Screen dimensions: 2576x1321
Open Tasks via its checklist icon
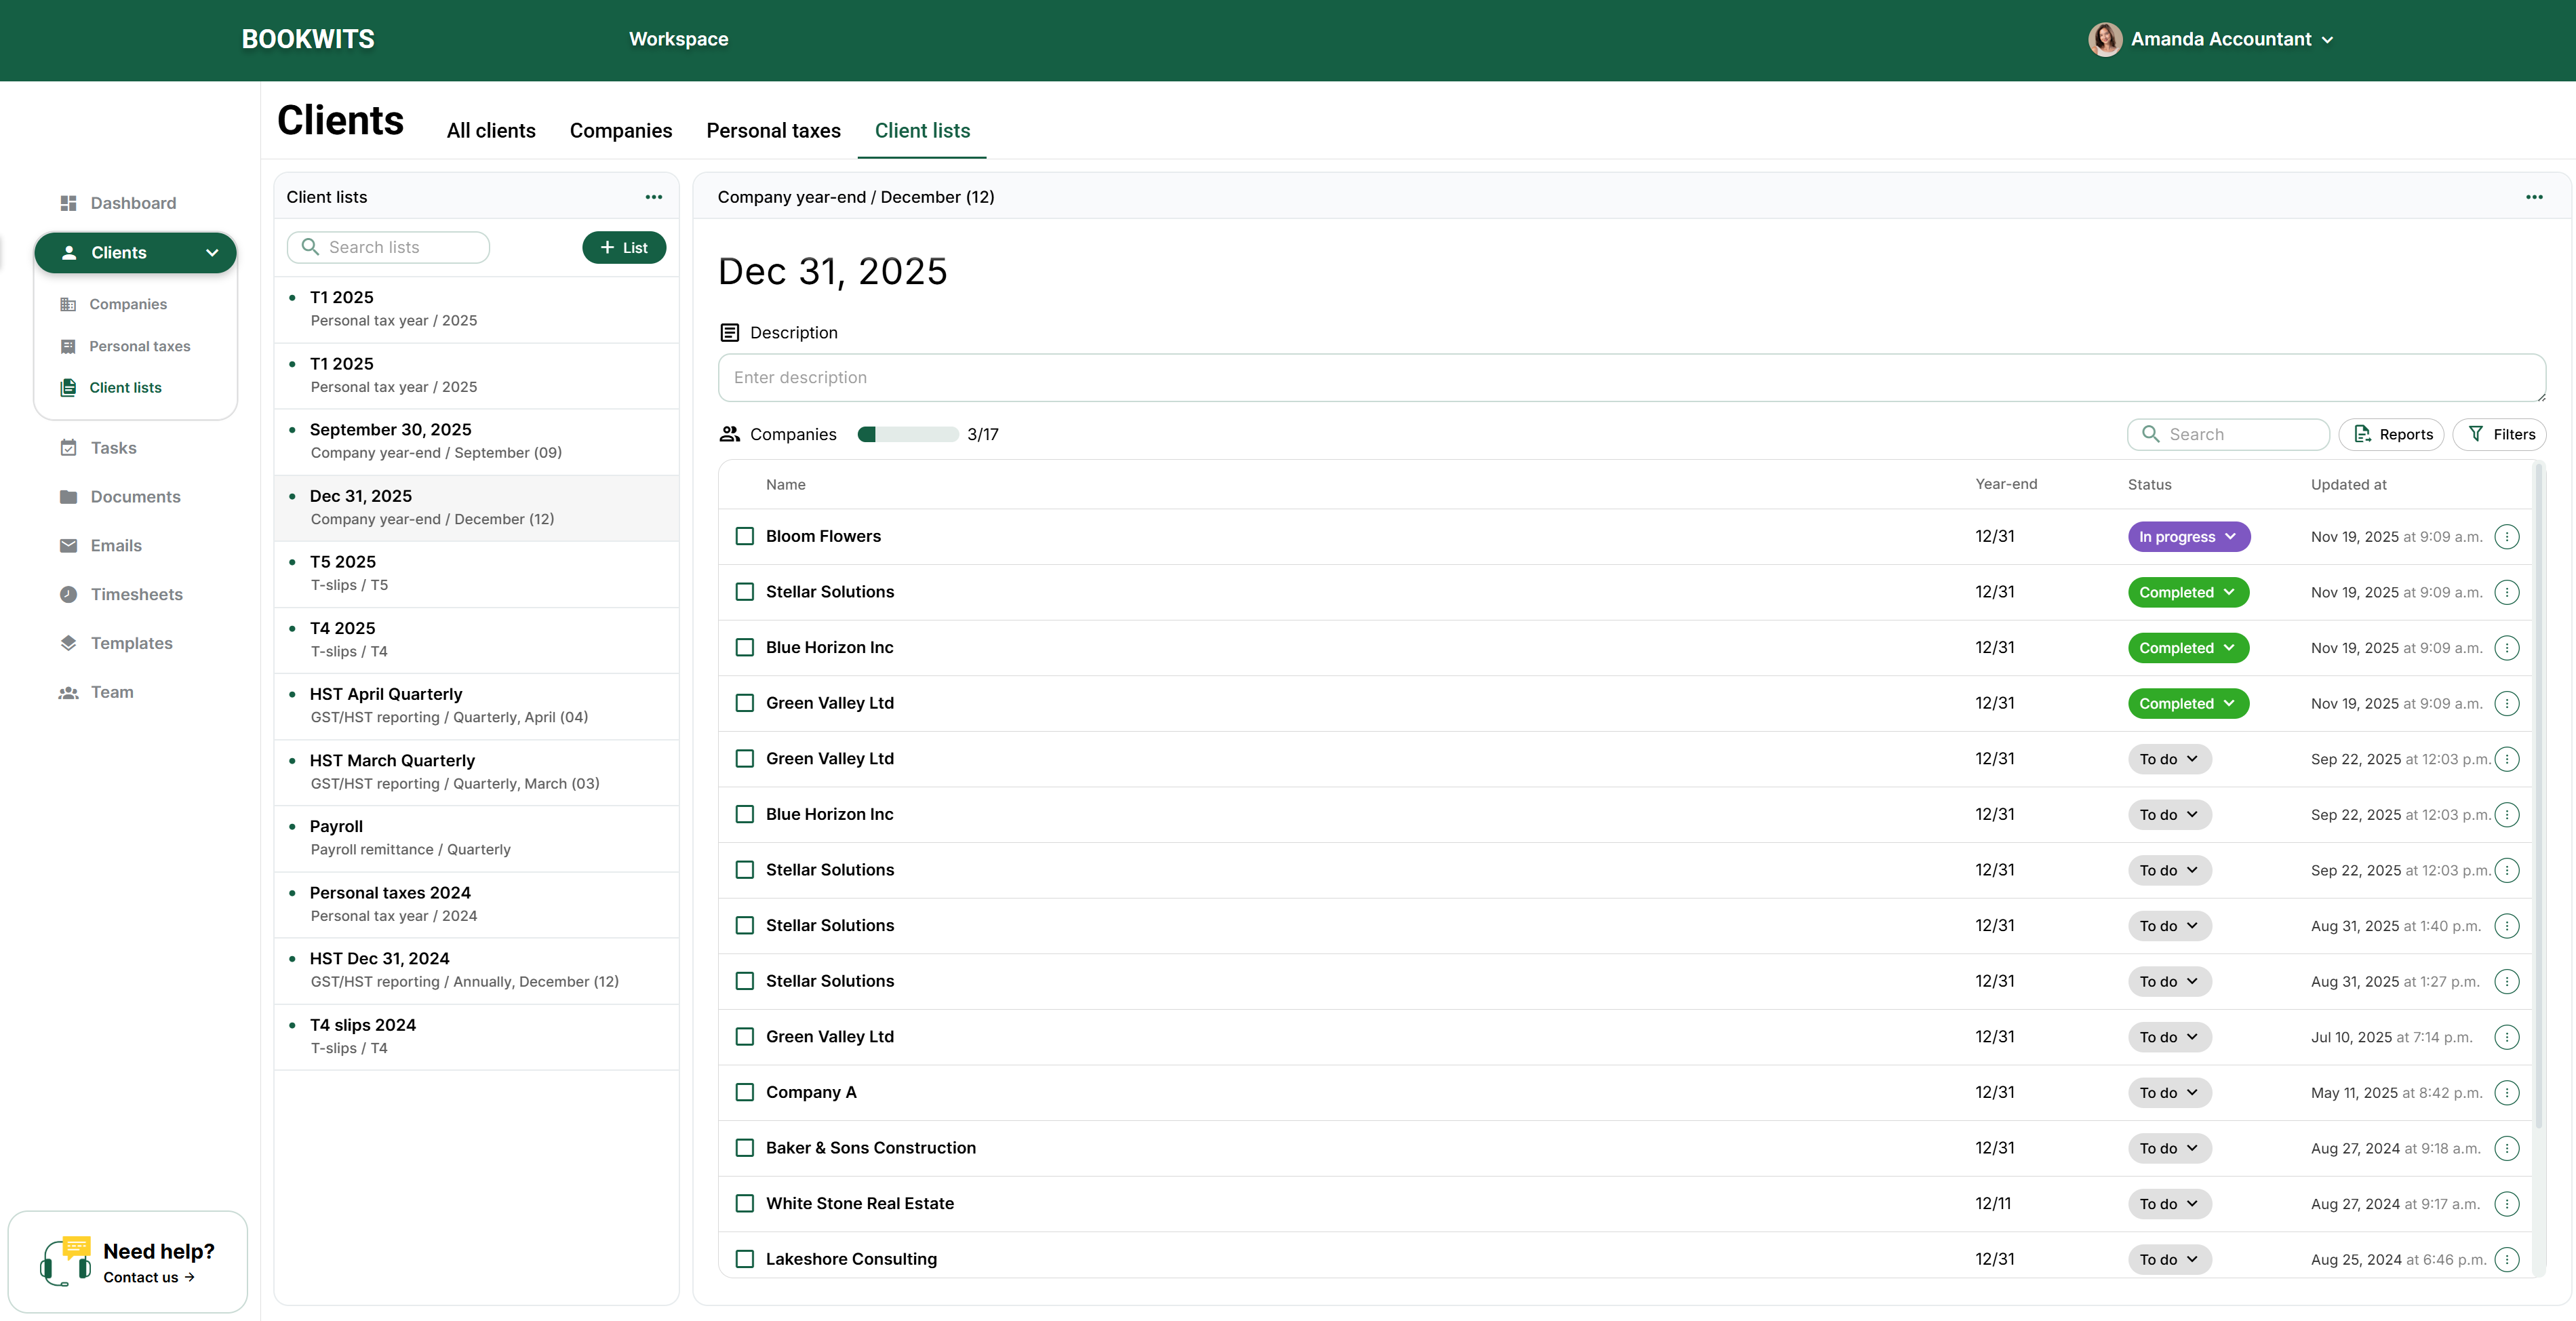tap(68, 448)
